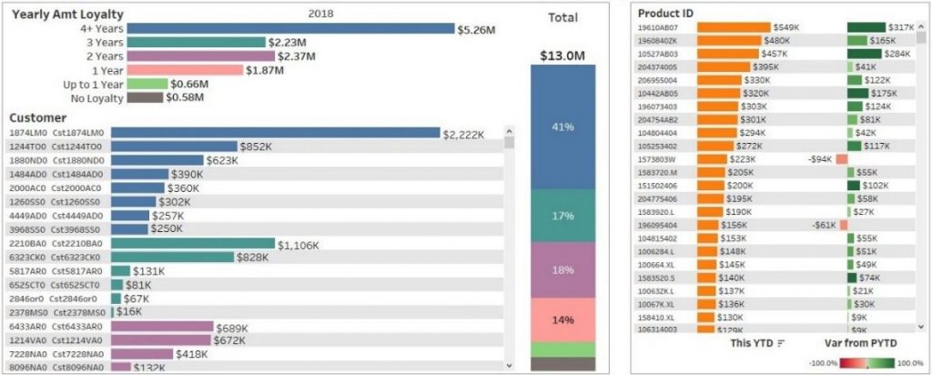The width and height of the screenshot is (932, 375).
Task: Select the 41% segment of Total bar
Action: pyautogui.click(x=562, y=127)
